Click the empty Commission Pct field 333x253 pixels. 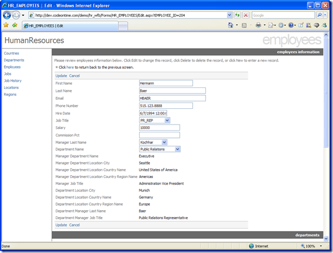(159, 135)
